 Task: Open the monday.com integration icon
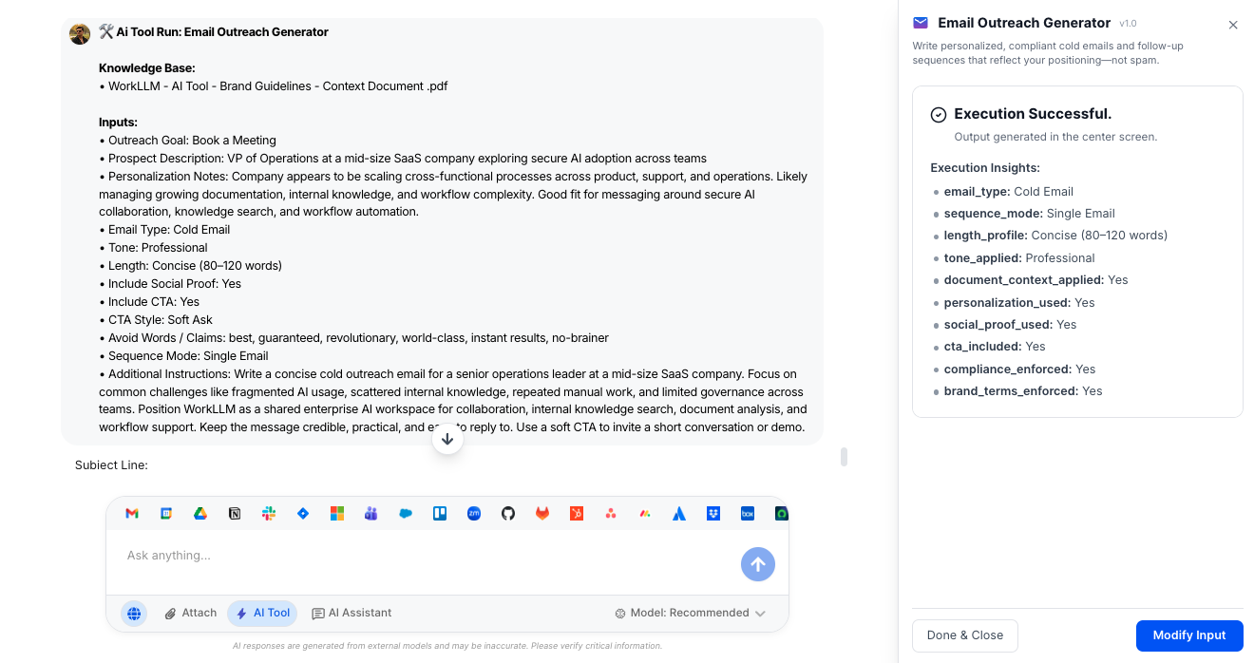(645, 513)
